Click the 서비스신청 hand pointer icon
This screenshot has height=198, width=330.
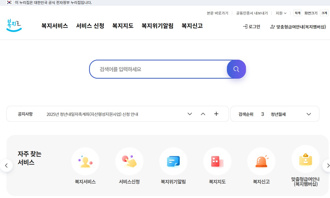(129, 161)
